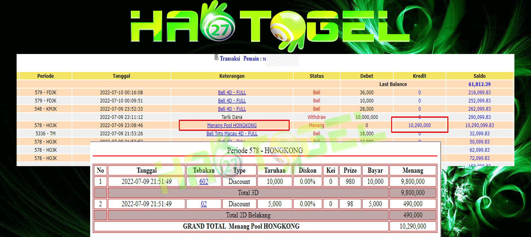Click the Tebakan column header in popup

[x=204, y=171]
